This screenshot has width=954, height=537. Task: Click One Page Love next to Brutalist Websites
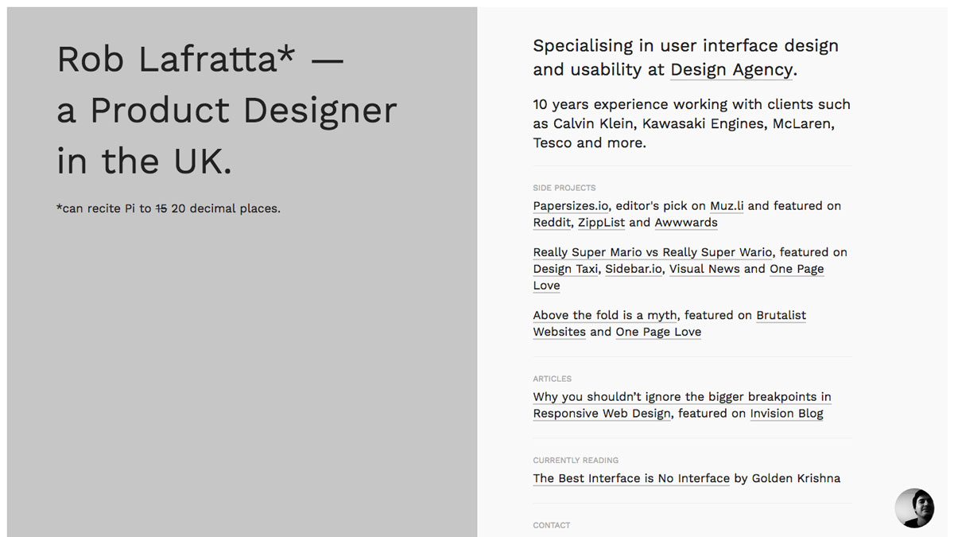pos(657,332)
